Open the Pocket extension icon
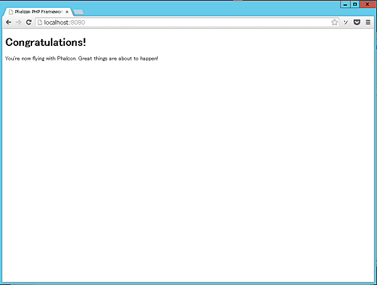 click(357, 23)
